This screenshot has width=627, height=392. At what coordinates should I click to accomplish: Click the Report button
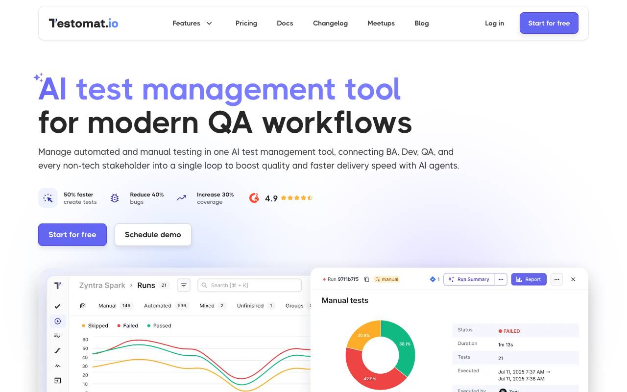529,279
